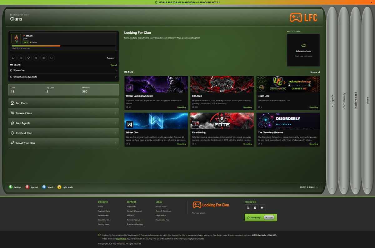Click the Looking For Clan footer logo
The height and width of the screenshot is (248, 375).
click(x=211, y=205)
